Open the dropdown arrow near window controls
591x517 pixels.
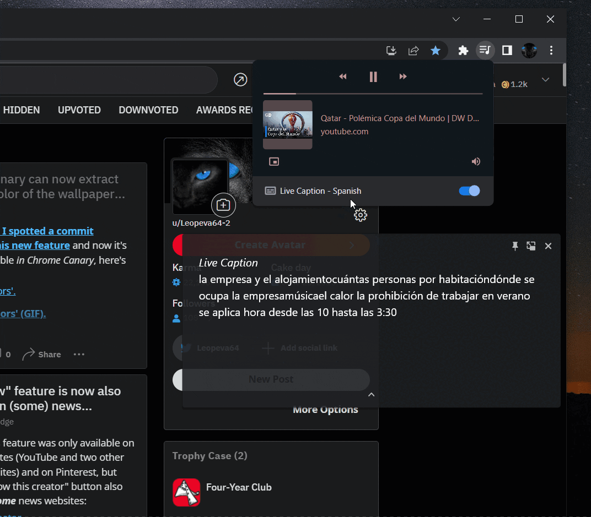point(456,19)
